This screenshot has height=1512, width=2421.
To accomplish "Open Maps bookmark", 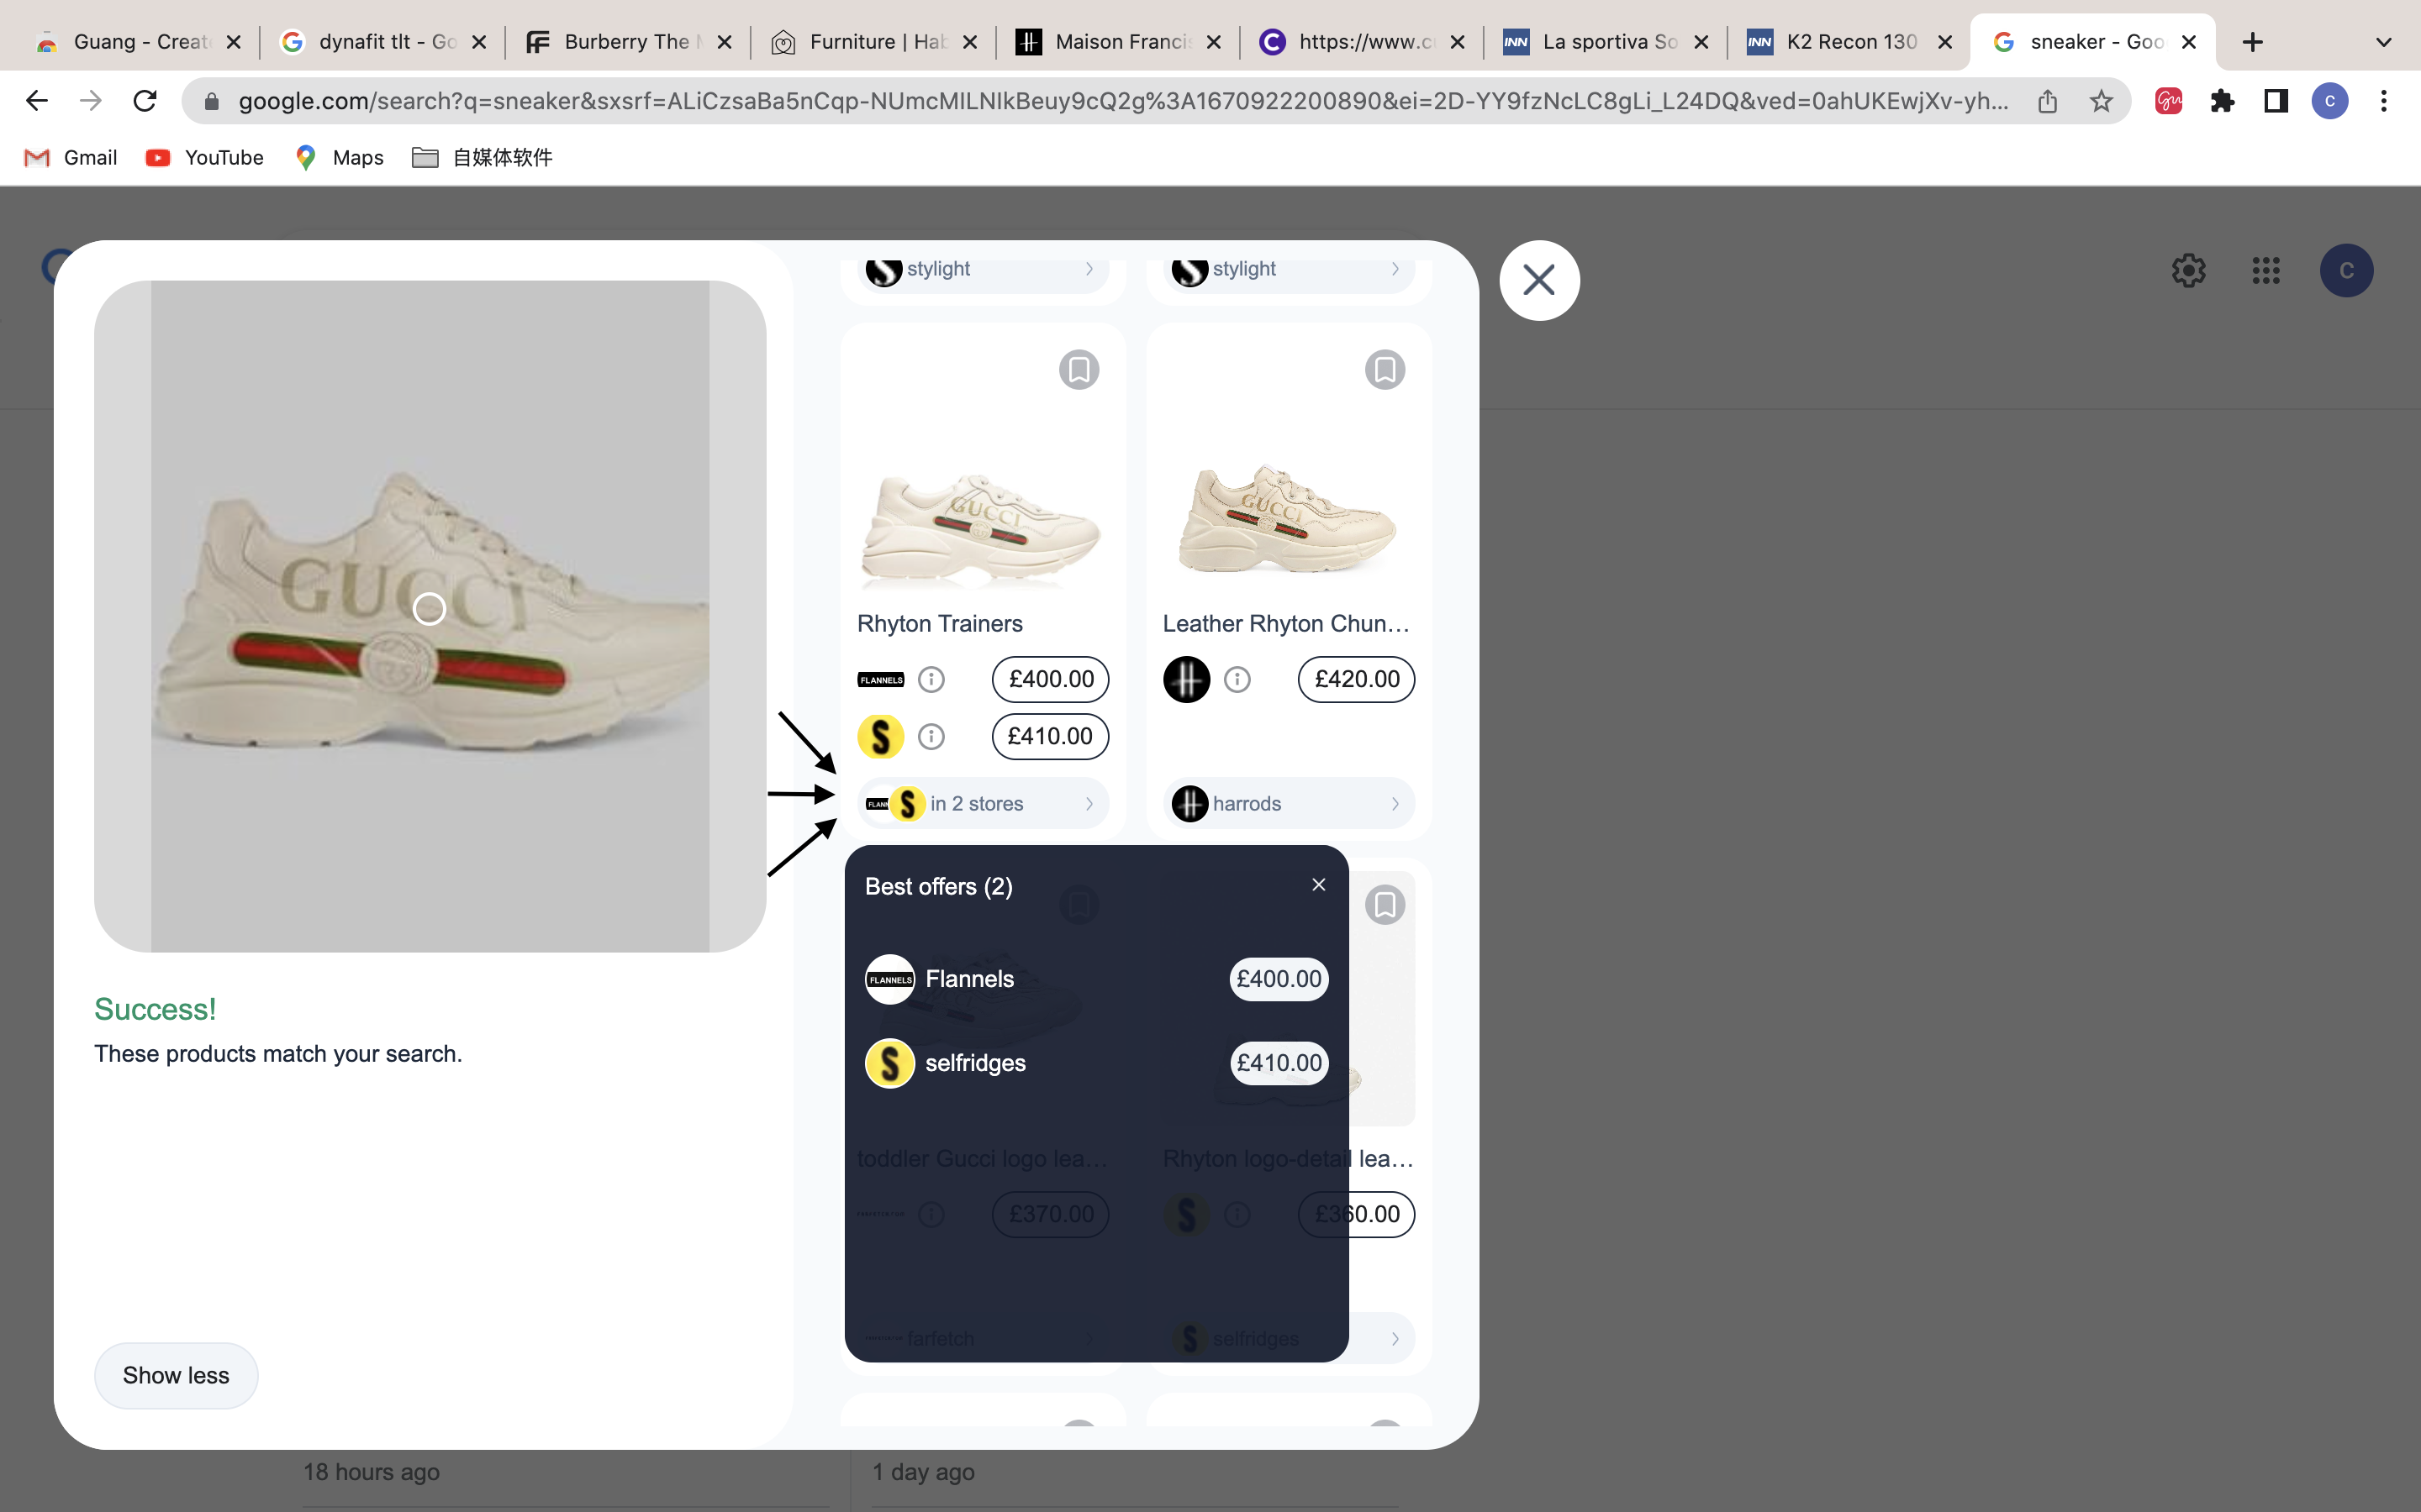I will coord(339,158).
